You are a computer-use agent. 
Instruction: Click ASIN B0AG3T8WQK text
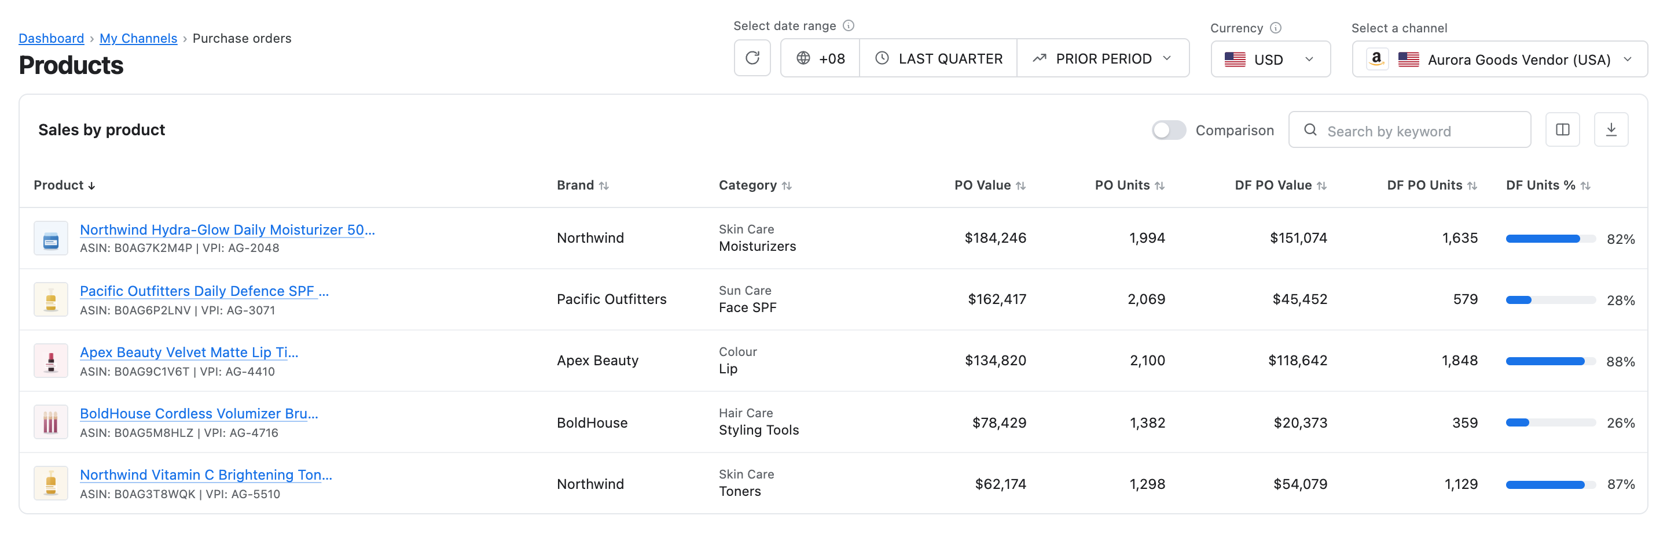click(137, 495)
